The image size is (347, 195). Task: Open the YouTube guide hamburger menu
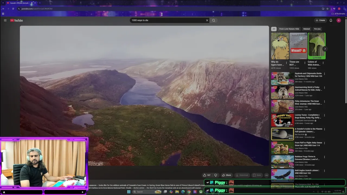pyautogui.click(x=5, y=20)
